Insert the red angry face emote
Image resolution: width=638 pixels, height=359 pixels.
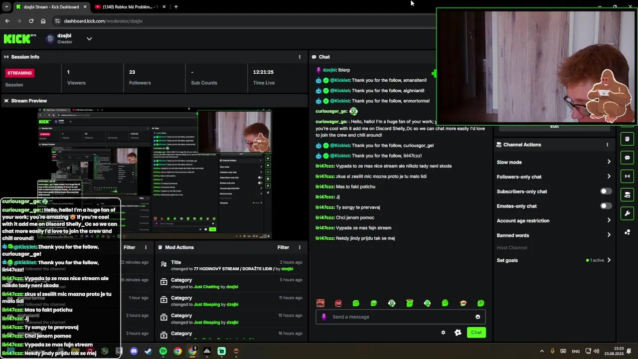click(338, 303)
